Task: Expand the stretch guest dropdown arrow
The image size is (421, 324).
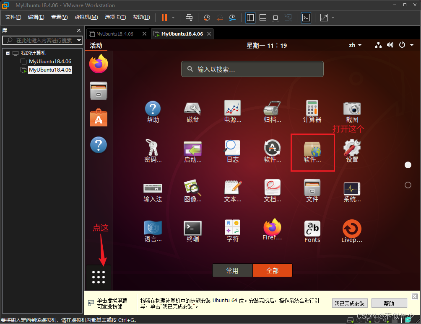Action: tap(333, 18)
